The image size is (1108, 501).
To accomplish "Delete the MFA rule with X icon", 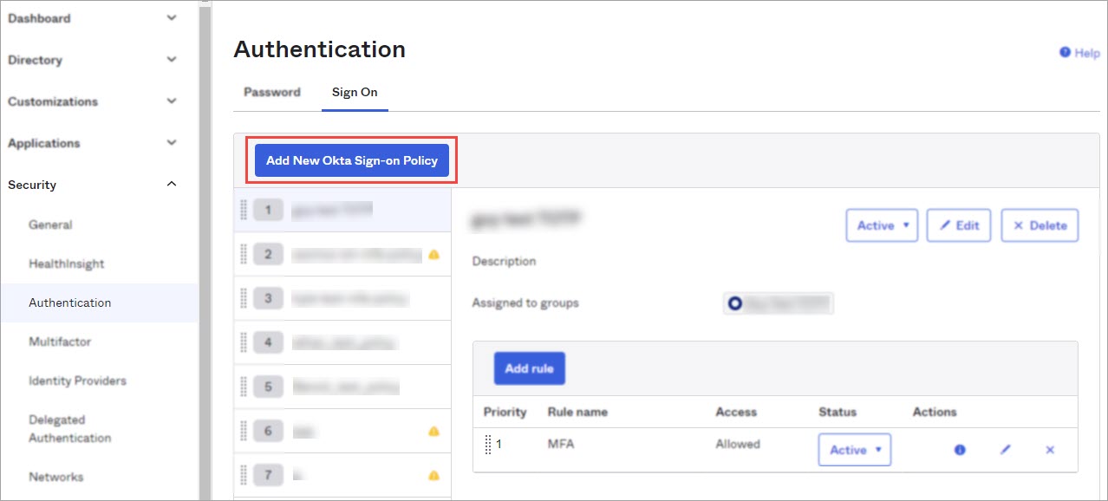I will coord(1050,450).
